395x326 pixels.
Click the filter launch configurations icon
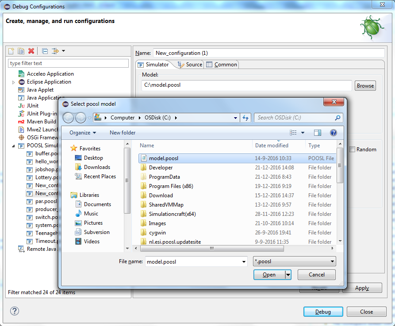[x=55, y=51]
